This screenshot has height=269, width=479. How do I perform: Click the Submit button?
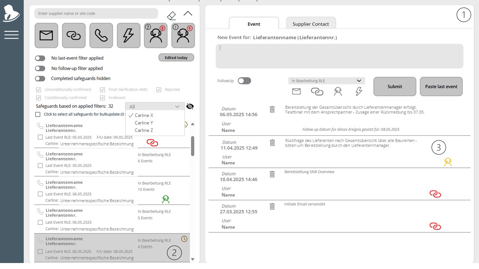(x=395, y=86)
